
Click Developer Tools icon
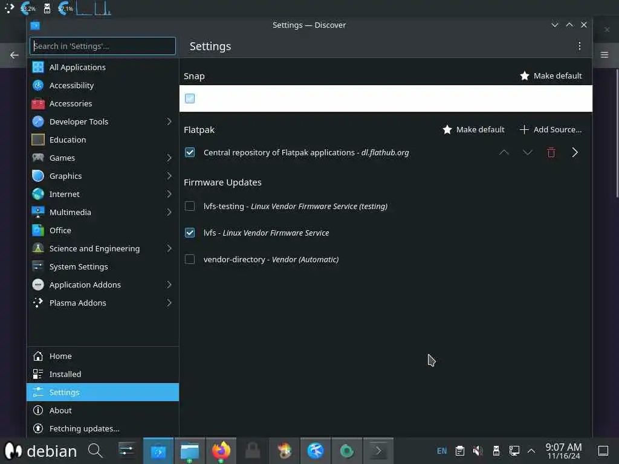(38, 121)
